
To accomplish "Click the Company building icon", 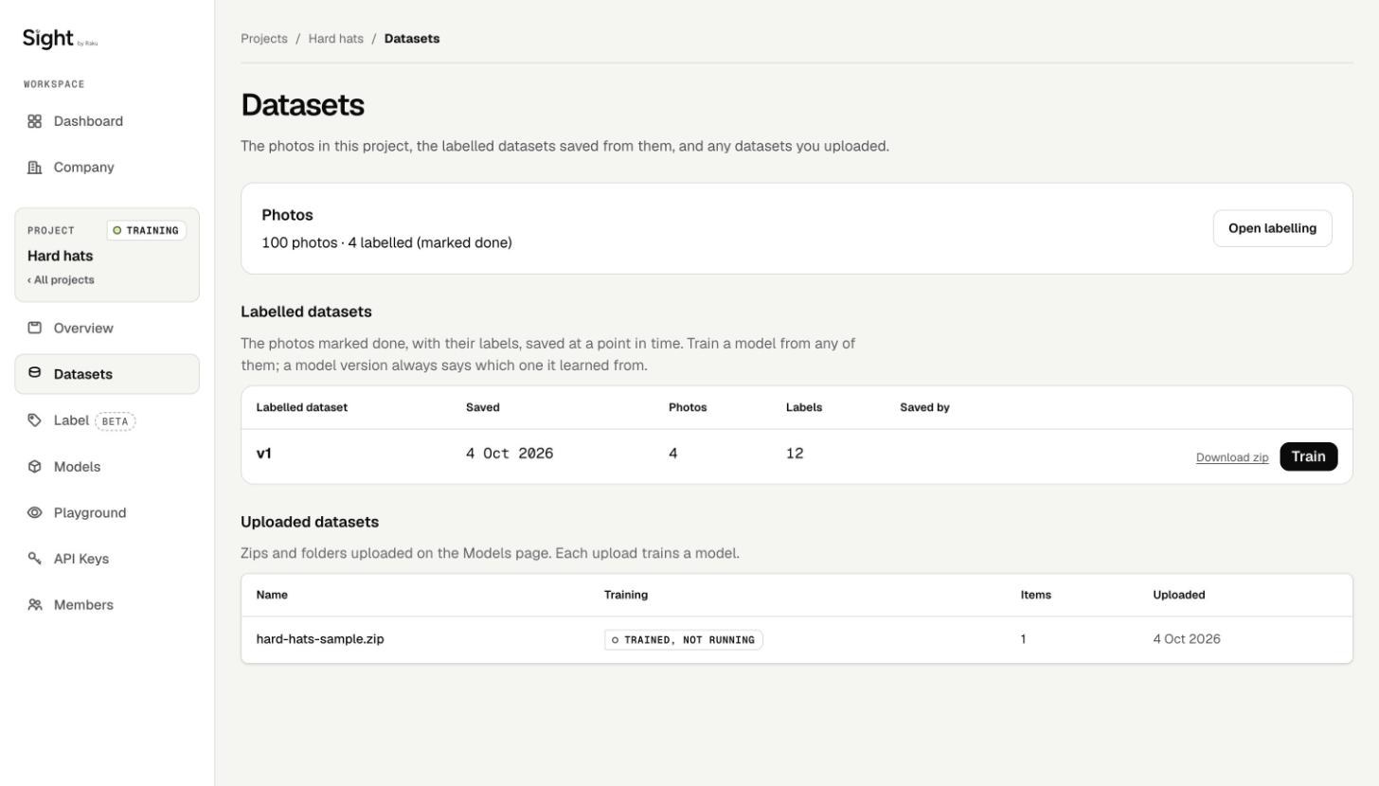I will (x=34, y=168).
